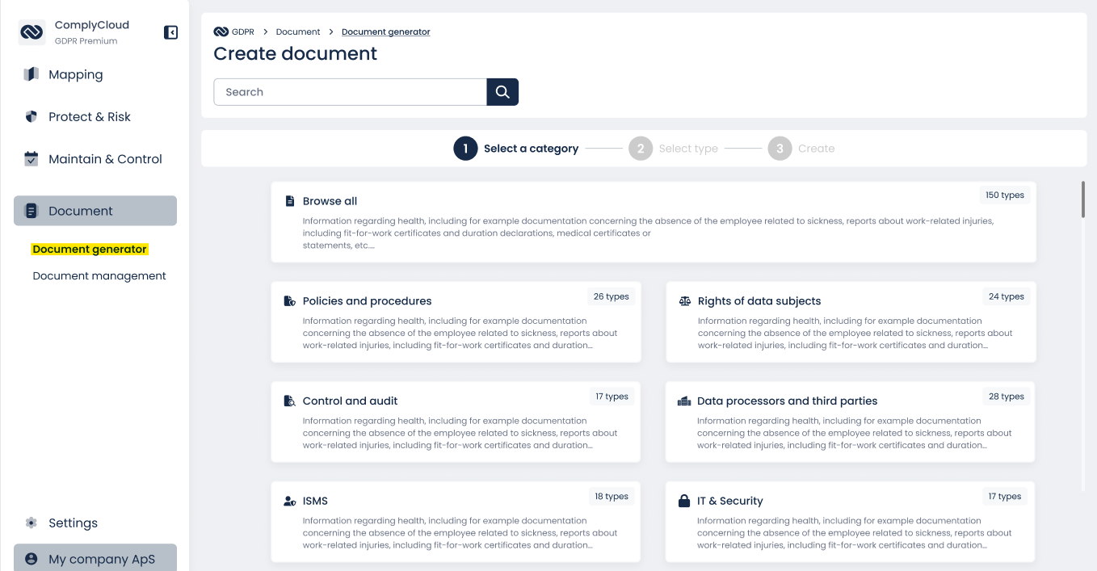Click step 1 Select a category
The width and height of the screenshot is (1097, 571).
pos(516,149)
